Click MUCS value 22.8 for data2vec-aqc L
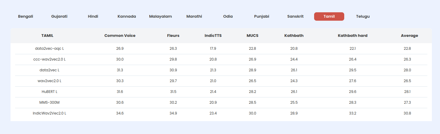The height and width of the screenshot is (134, 440). pos(252,49)
